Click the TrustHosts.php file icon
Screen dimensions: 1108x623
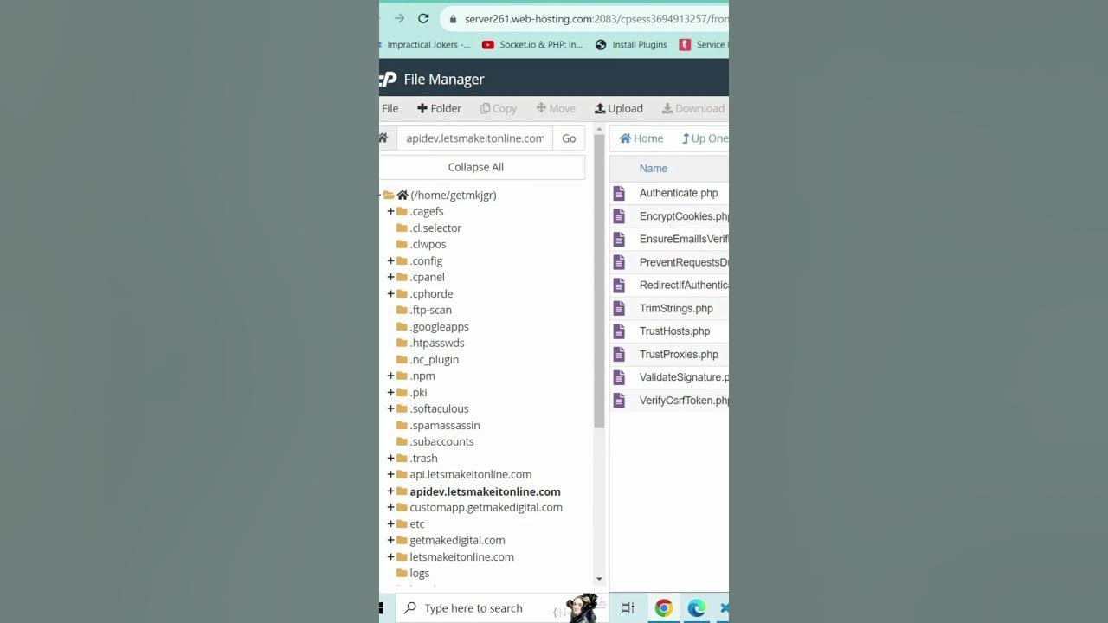(619, 331)
